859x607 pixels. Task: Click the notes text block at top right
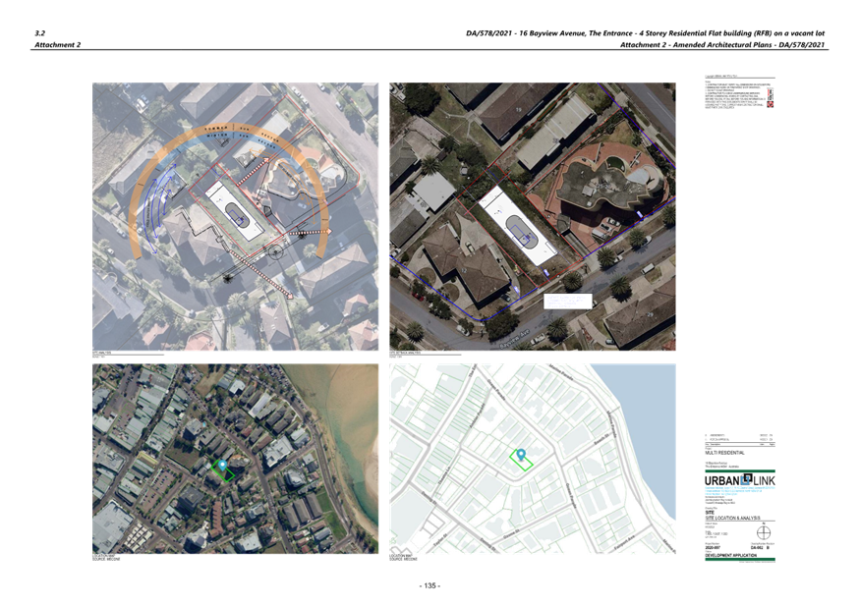pyautogui.click(x=737, y=91)
